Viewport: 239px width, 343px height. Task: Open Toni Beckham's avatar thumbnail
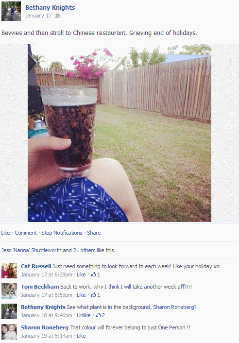[x=9, y=291]
